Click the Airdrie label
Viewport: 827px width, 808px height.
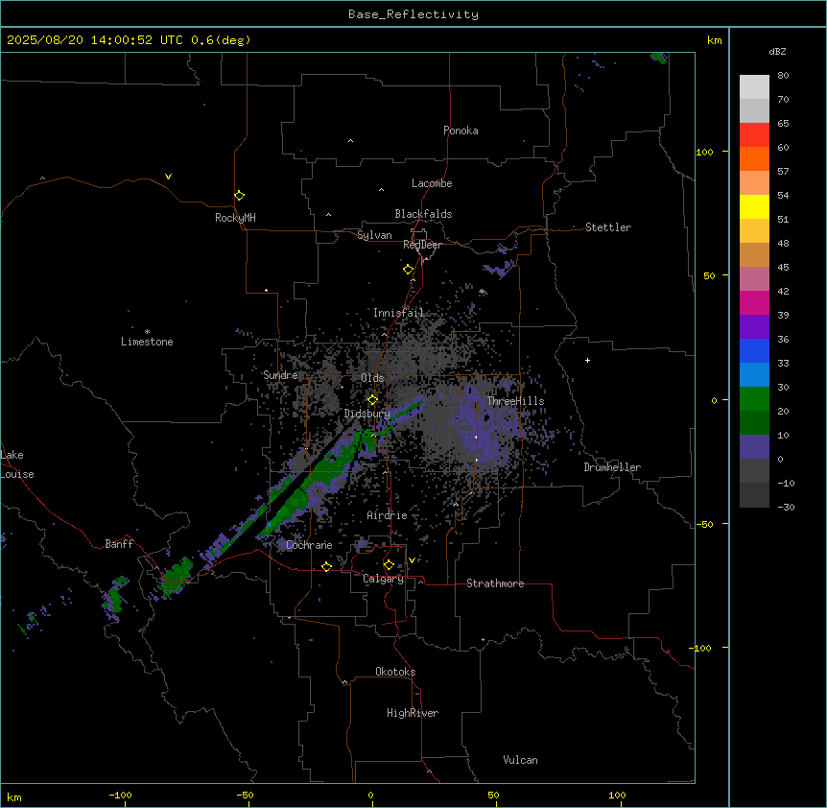click(388, 515)
